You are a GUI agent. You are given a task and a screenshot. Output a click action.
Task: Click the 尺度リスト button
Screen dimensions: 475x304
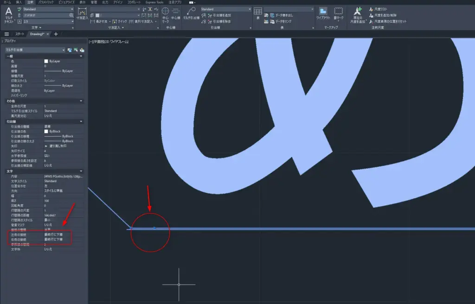[x=380, y=9]
